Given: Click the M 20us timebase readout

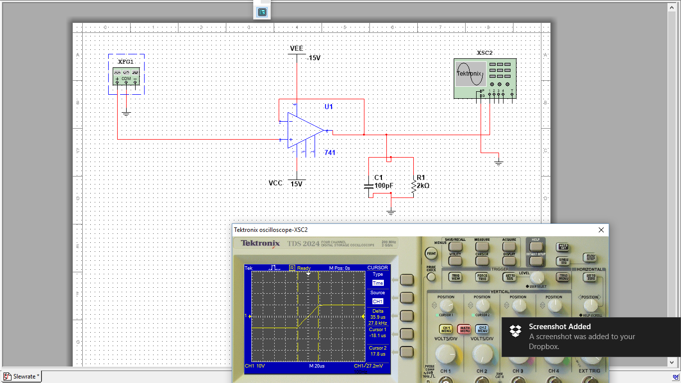Looking at the screenshot, I should 318,366.
